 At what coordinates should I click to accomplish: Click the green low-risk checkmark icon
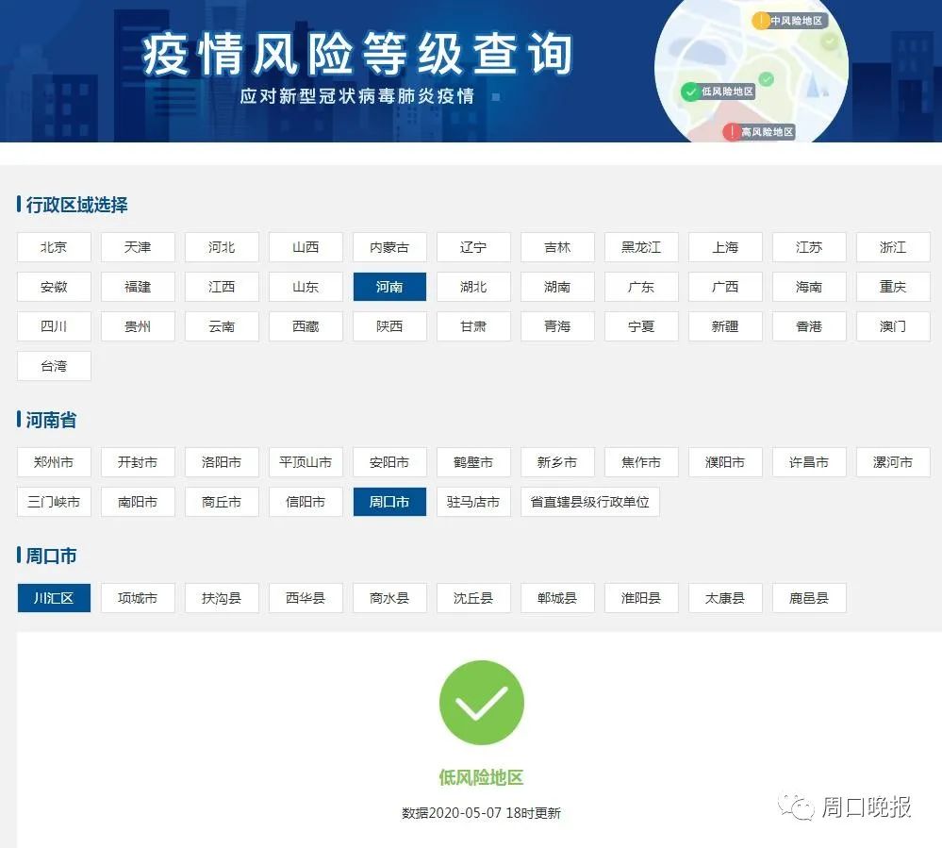(481, 703)
